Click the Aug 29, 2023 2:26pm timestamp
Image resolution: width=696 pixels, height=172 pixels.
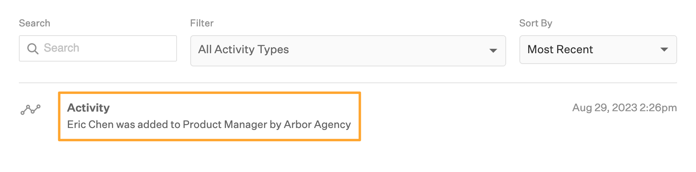tap(625, 108)
